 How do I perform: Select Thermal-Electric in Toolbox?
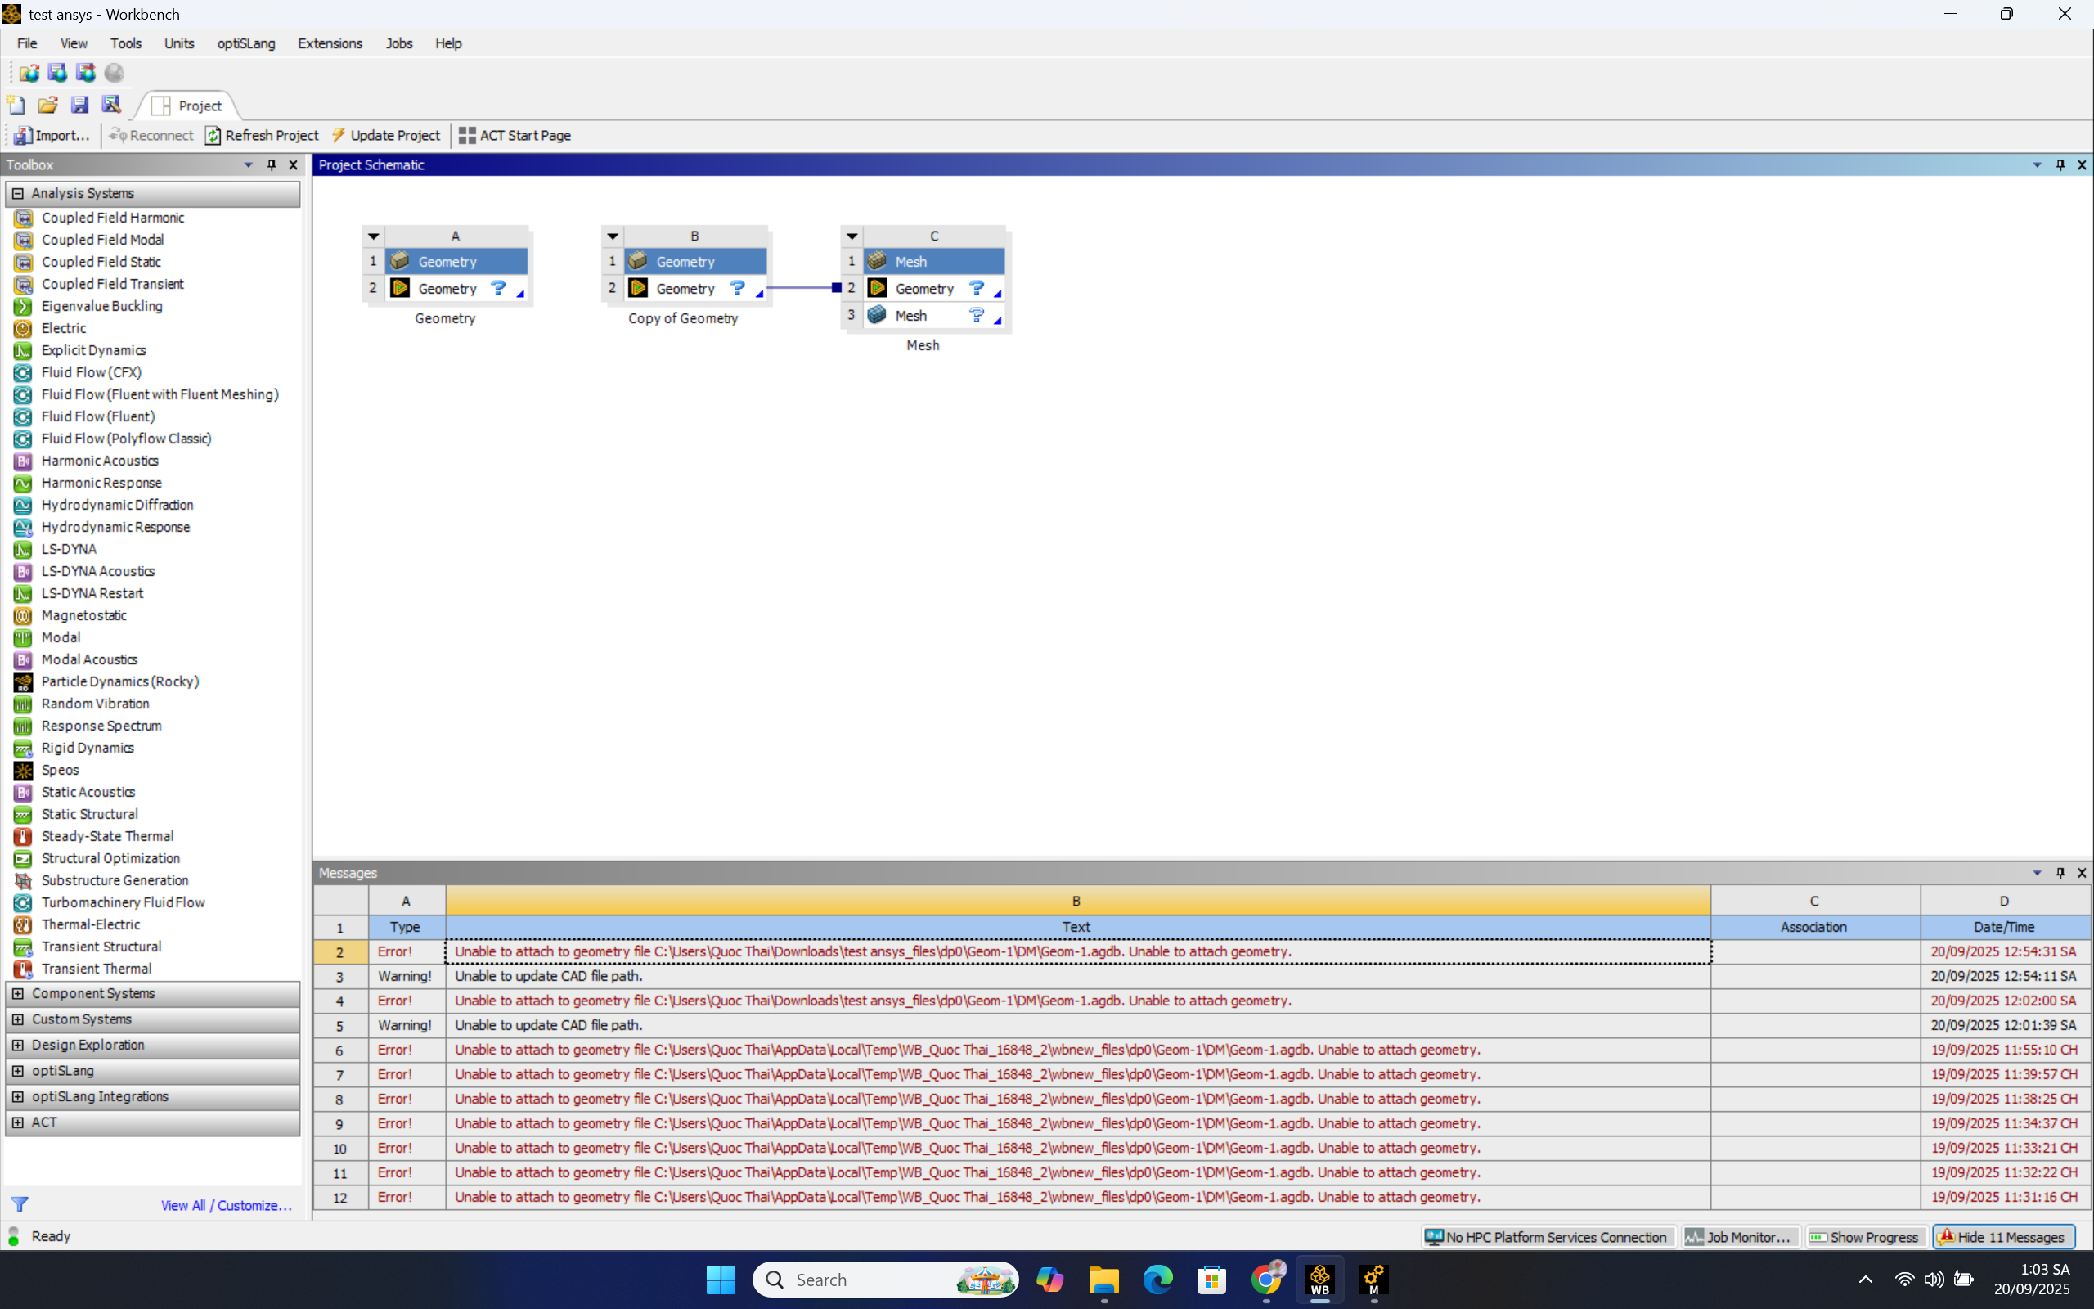tap(90, 924)
